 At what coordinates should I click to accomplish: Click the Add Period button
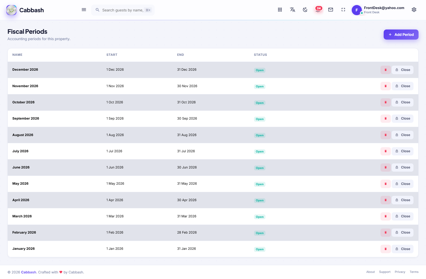pyautogui.click(x=401, y=35)
